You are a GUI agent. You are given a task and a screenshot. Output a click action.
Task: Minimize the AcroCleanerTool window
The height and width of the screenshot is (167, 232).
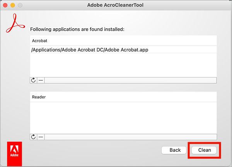click(x=13, y=5)
